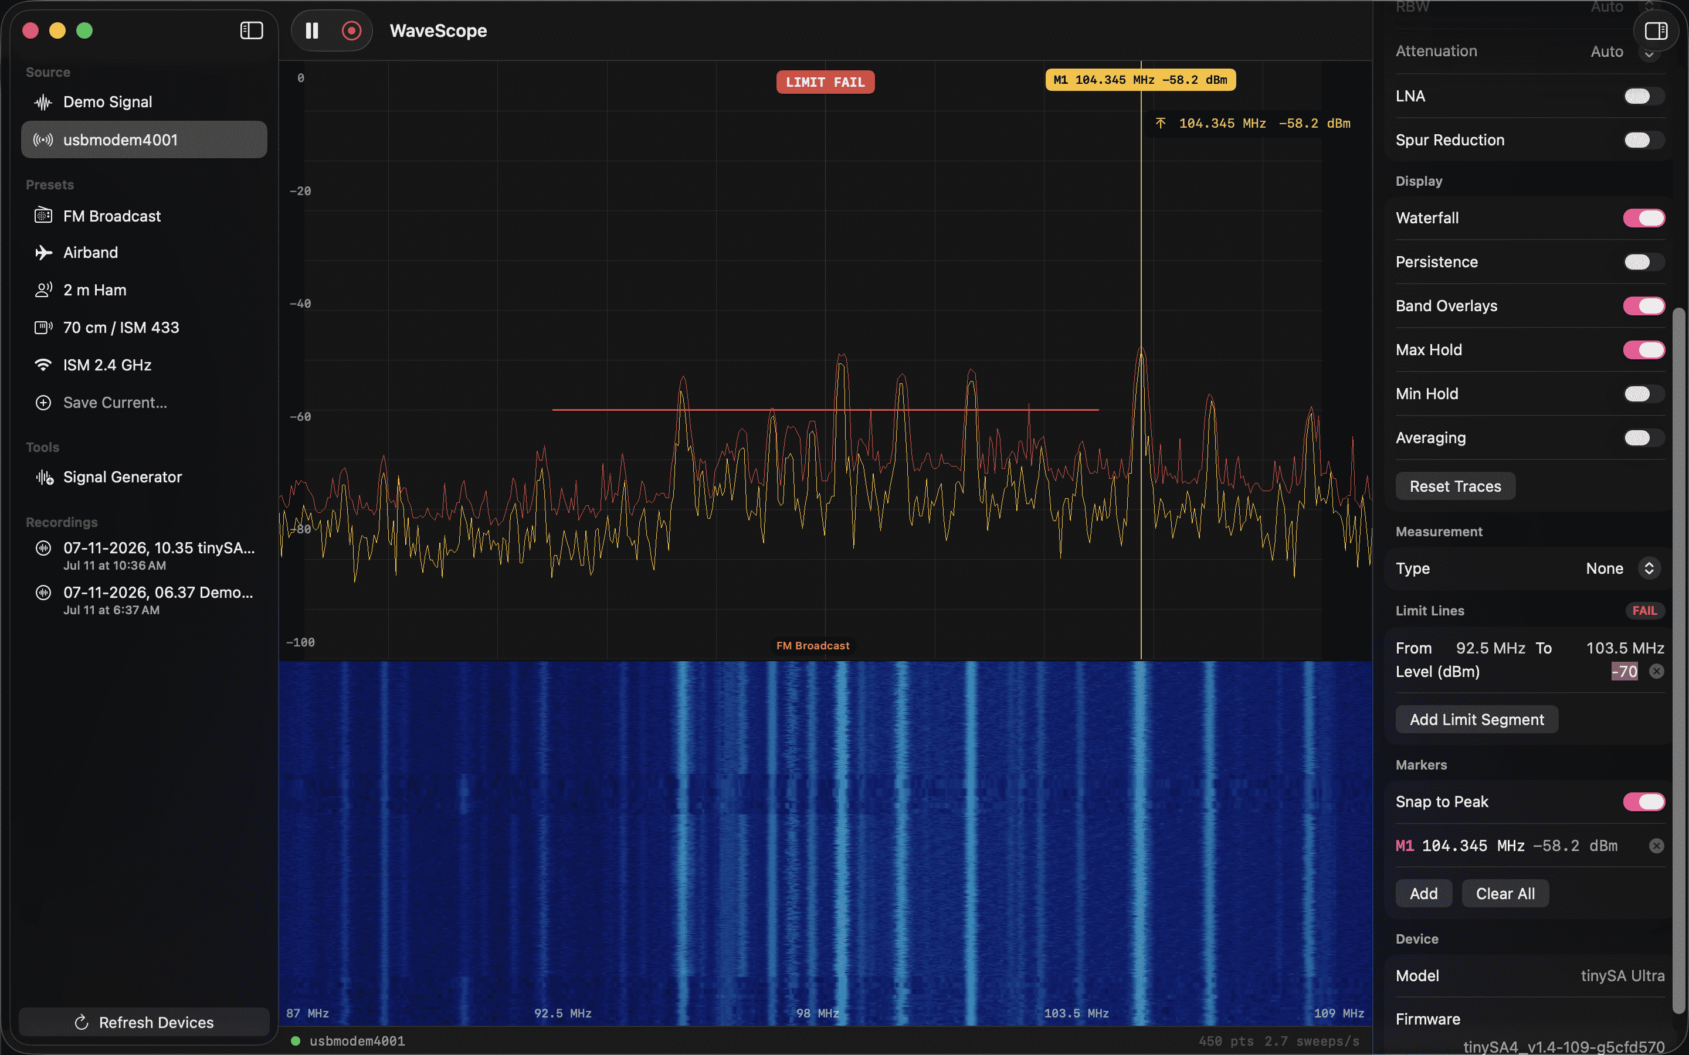Viewport: 1689px width, 1055px height.
Task: Open the Measurement Type dropdown
Action: (x=1622, y=568)
